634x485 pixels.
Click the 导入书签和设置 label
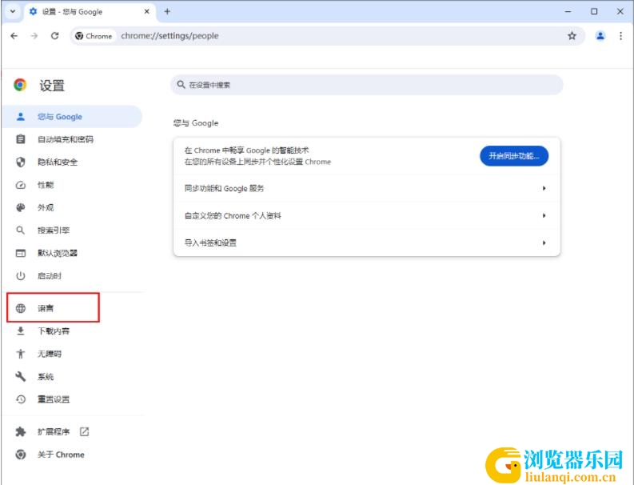tap(210, 242)
